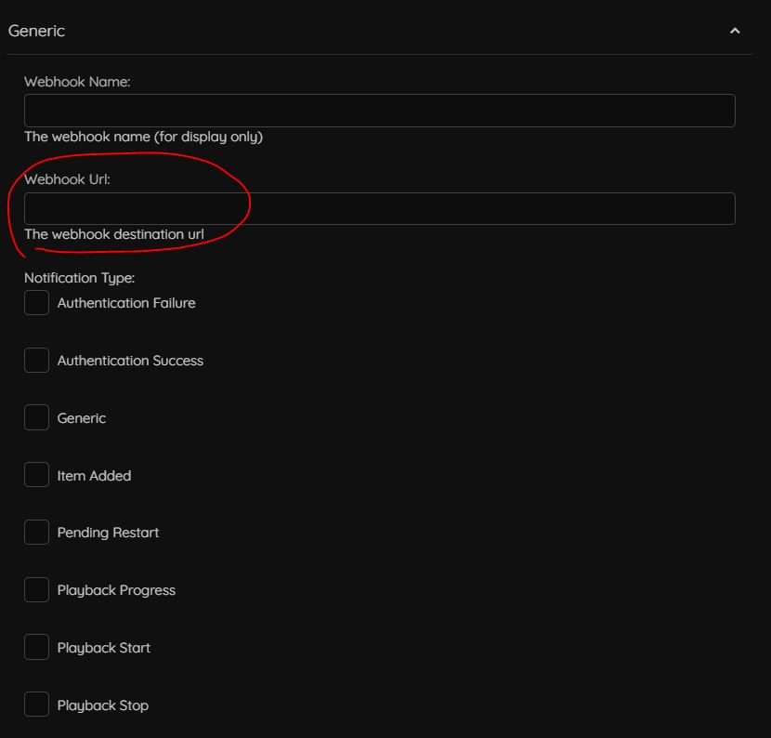
Task: Click the circled Webhook Url input field
Action: pos(379,208)
